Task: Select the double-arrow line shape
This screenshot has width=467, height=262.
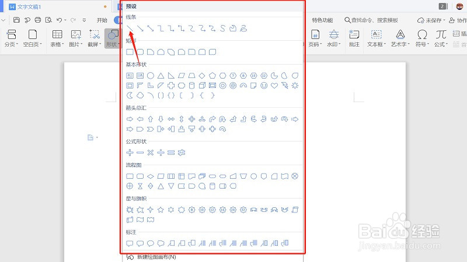Action: [x=151, y=29]
